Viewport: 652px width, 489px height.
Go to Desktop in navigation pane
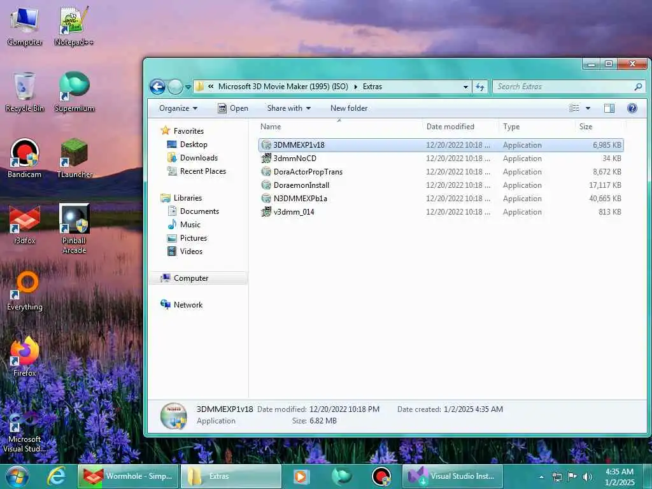[x=194, y=145]
